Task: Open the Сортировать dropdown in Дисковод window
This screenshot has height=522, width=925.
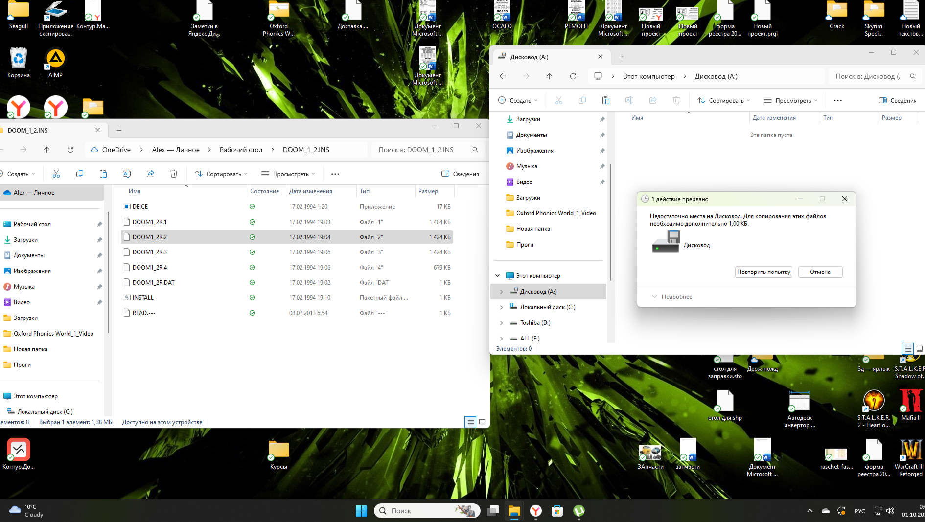Action: pos(723,100)
